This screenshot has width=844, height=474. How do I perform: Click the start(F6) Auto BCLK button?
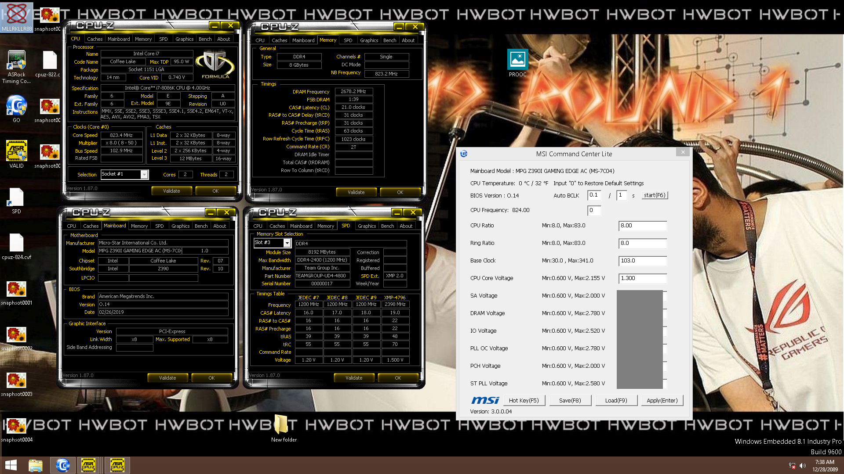click(655, 195)
